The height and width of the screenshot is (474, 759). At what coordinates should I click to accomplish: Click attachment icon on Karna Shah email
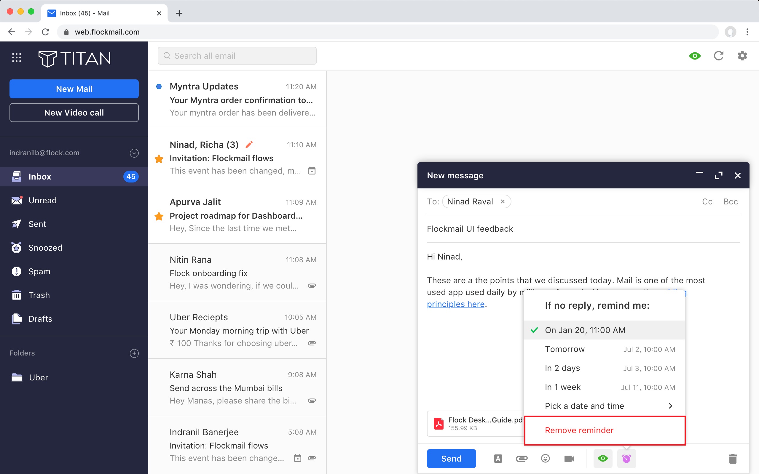[312, 401]
